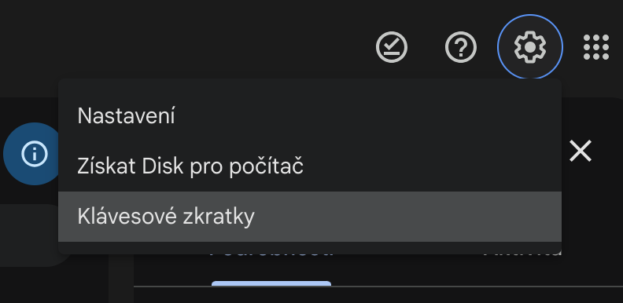Toggle the blue info details icon
This screenshot has height=303, width=623.
pos(34,154)
